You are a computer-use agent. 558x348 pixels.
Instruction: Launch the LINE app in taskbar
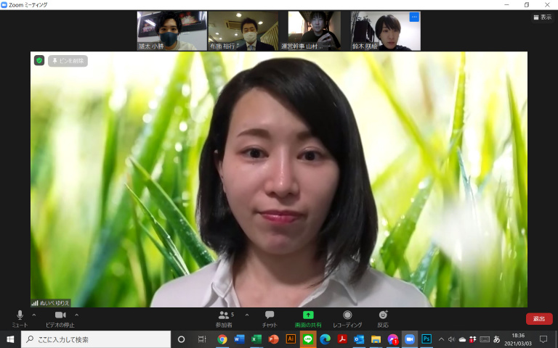click(x=308, y=339)
